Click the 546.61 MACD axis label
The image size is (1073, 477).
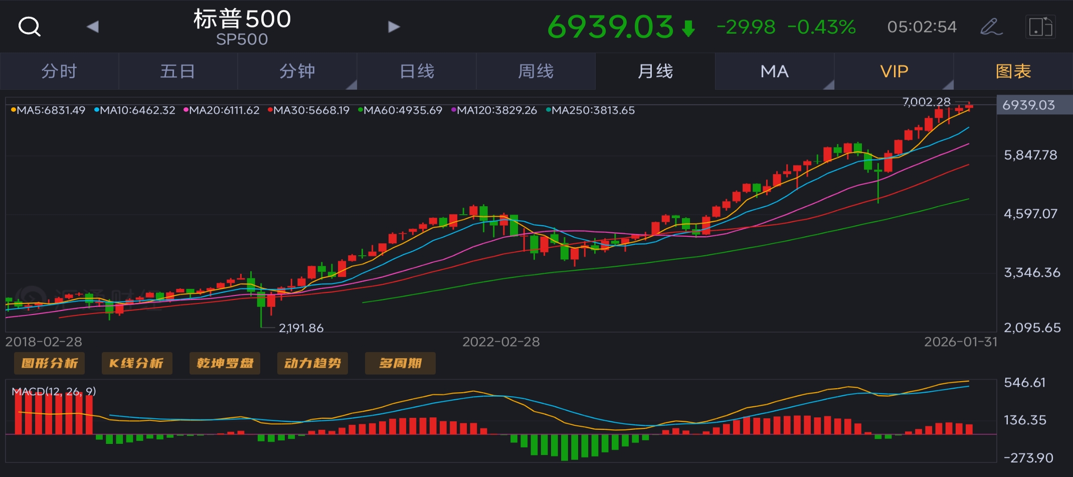(1025, 383)
